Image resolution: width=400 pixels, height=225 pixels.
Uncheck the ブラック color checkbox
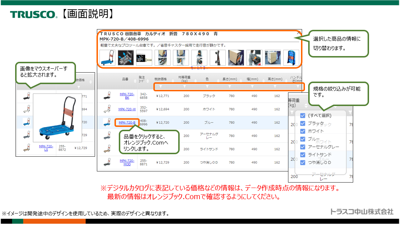[303, 123]
